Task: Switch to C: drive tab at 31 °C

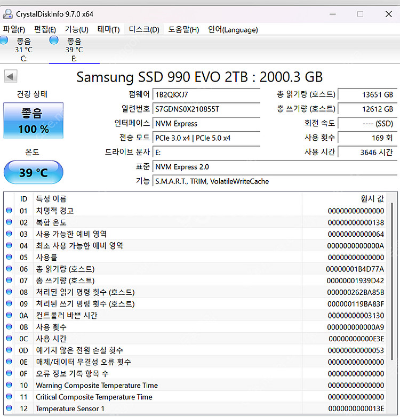Action: [23, 50]
